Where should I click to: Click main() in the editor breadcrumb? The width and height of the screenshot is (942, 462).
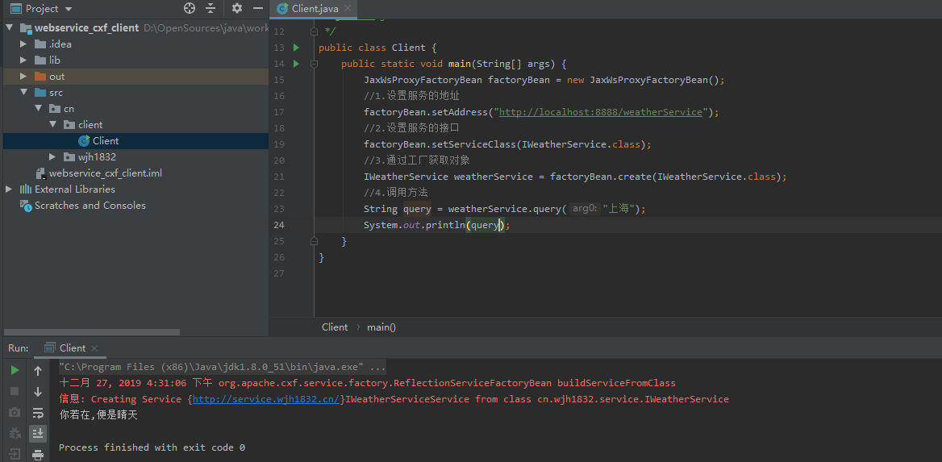click(x=381, y=327)
